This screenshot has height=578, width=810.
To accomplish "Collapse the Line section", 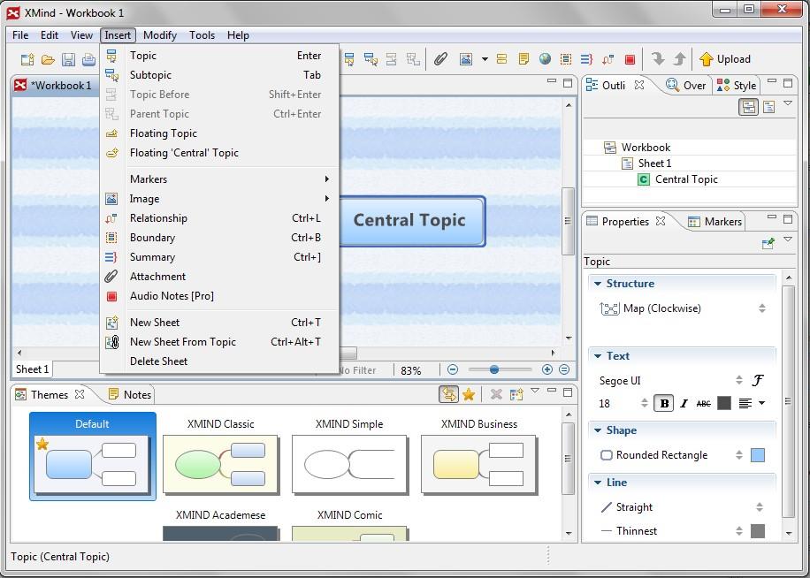I will (598, 482).
